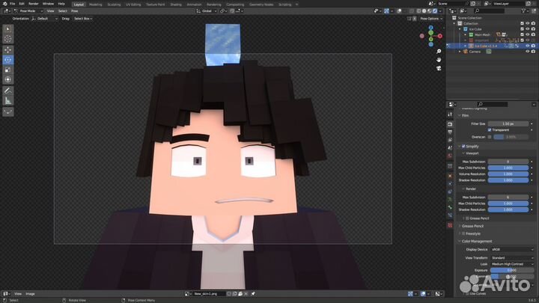Hide the Camera with its eye icon

pyautogui.click(x=528, y=52)
